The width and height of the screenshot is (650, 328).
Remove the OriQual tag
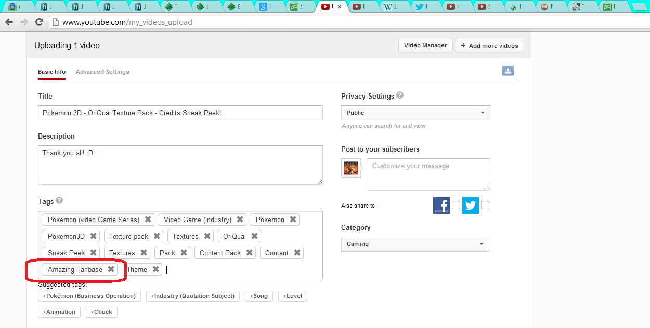click(254, 236)
